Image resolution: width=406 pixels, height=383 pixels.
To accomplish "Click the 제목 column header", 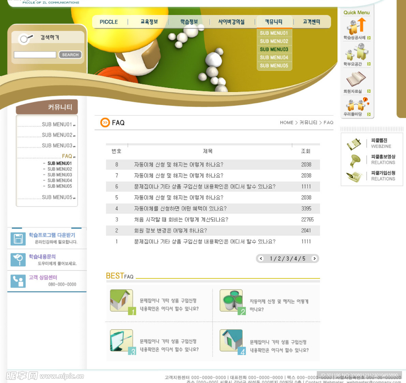I will 208,151.
